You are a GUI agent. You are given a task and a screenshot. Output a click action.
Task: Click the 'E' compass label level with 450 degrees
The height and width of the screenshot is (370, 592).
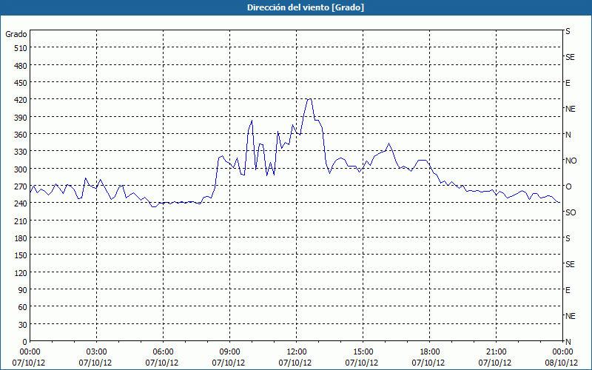click(x=568, y=83)
